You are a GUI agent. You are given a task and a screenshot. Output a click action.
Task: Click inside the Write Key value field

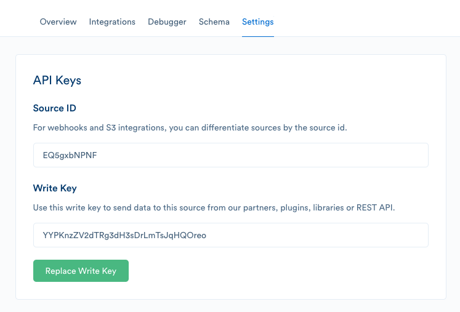pyautogui.click(x=230, y=235)
